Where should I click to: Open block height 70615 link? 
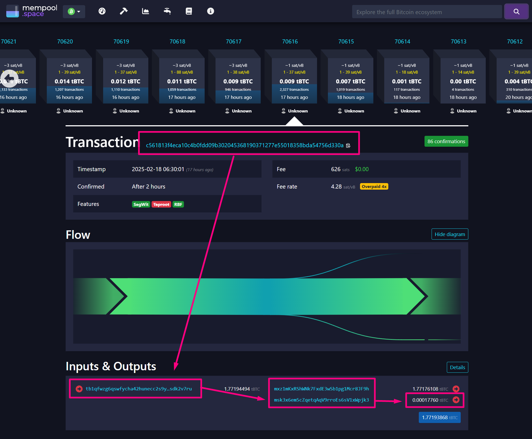pos(346,42)
